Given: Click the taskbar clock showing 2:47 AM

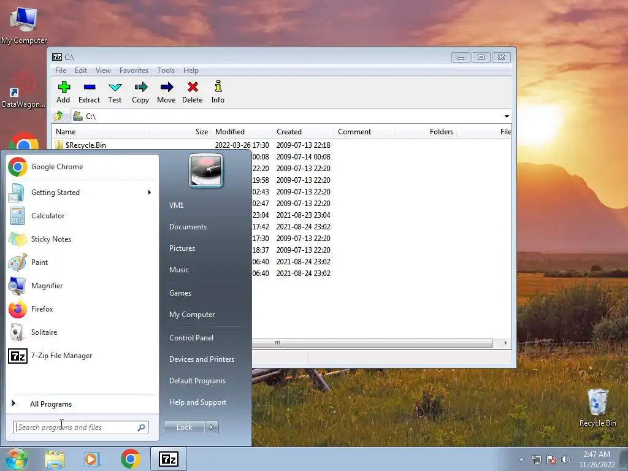Looking at the screenshot, I should 597,459.
